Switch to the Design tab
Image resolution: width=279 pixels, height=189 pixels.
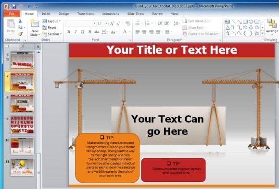(x=63, y=13)
